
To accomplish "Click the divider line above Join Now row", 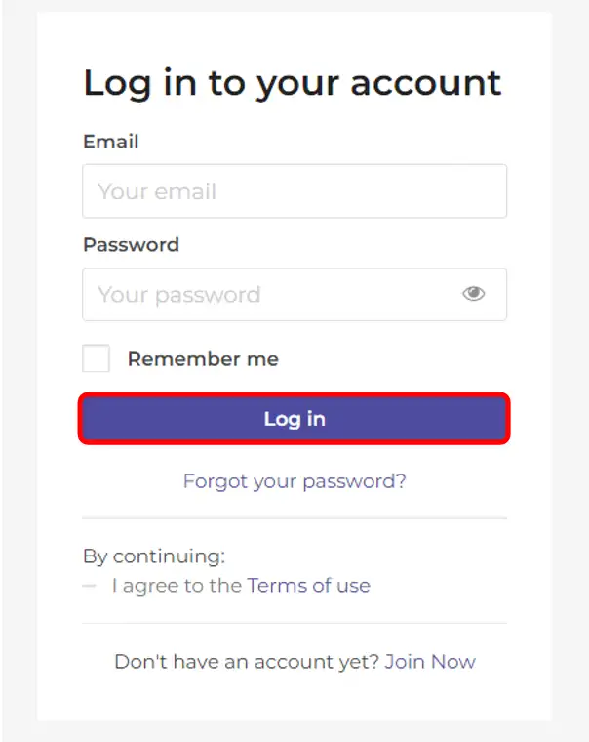I will pos(294,623).
